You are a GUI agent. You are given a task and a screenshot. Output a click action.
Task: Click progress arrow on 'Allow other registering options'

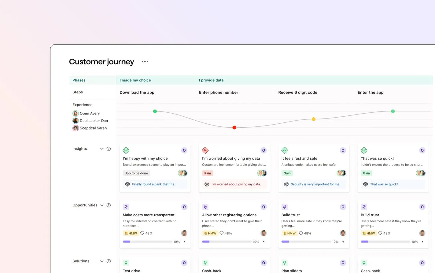[264, 242]
